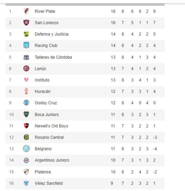Click the Vélez Sarsfield crest icon
Screen dimensions: 185x191
(26, 183)
